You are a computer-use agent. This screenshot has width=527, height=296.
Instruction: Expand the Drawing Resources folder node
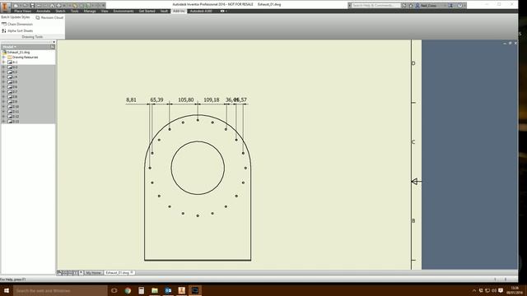click(x=3, y=58)
